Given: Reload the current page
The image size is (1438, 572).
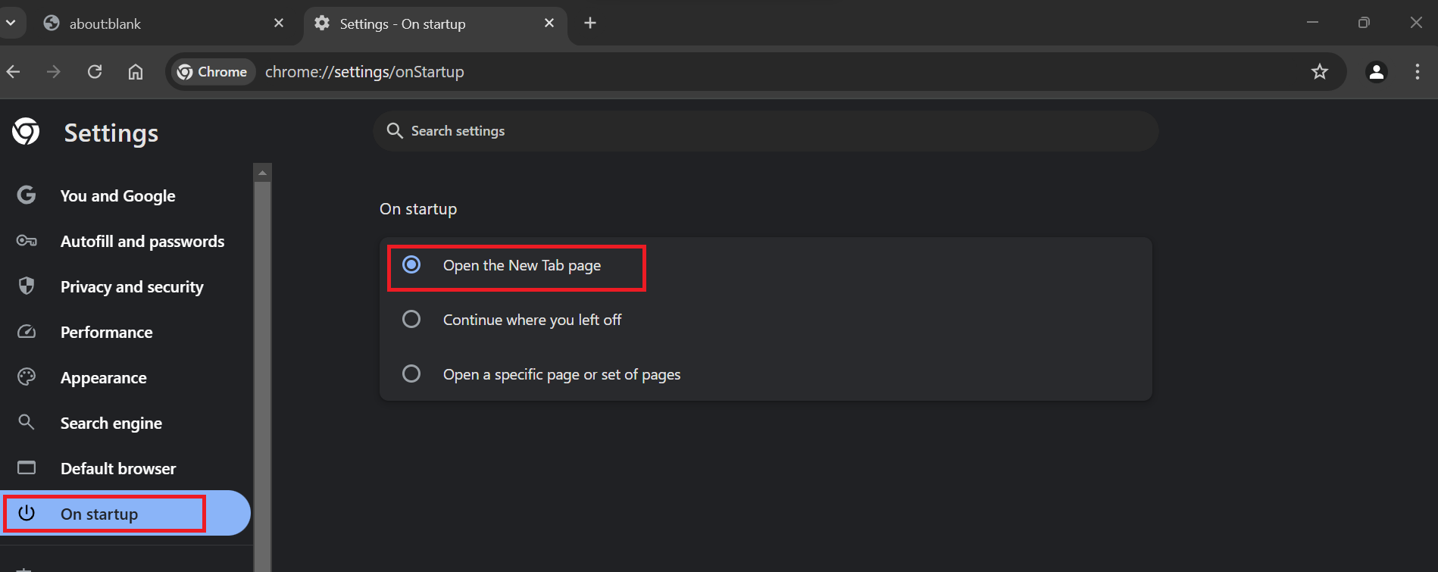Looking at the screenshot, I should point(95,72).
